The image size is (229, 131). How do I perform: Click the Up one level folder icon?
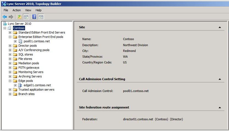coord(20,17)
